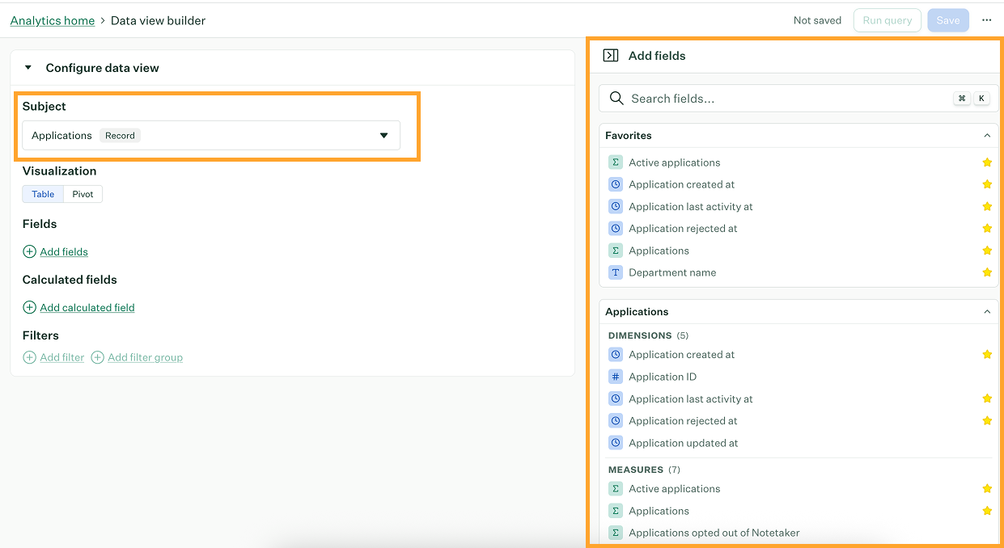Click the MEASURES group heading
This screenshot has width=1004, height=548.
(636, 470)
